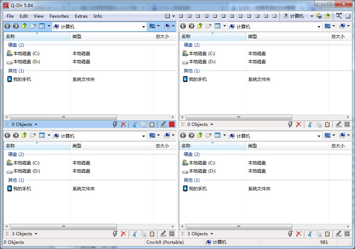Go up one folder in top-right pane
355x249 pixels.
pos(200,26)
